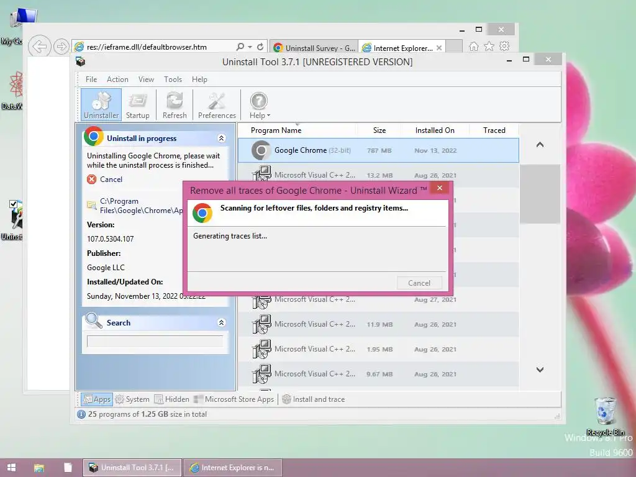
Task: Sort by the Program Name column
Action: [x=276, y=130]
